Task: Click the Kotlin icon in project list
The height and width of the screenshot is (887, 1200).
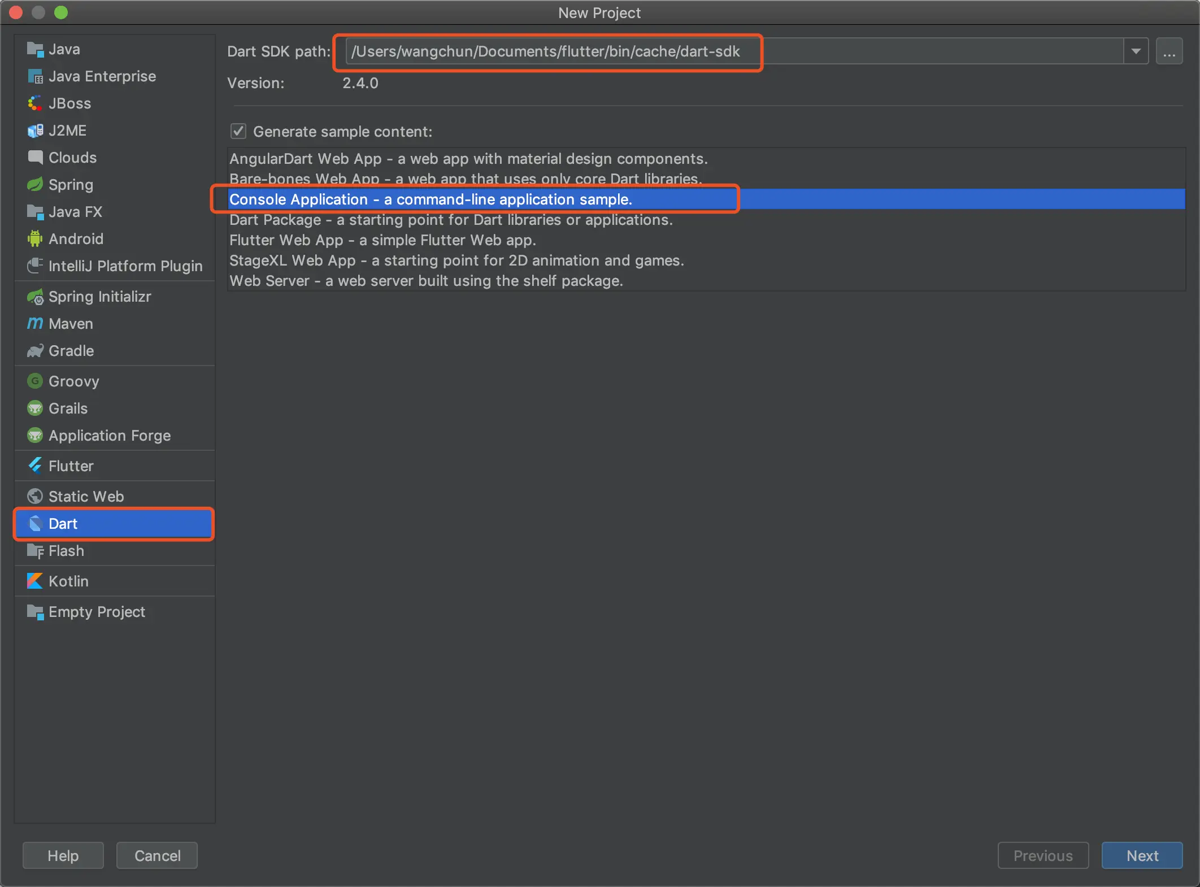Action: pos(35,581)
